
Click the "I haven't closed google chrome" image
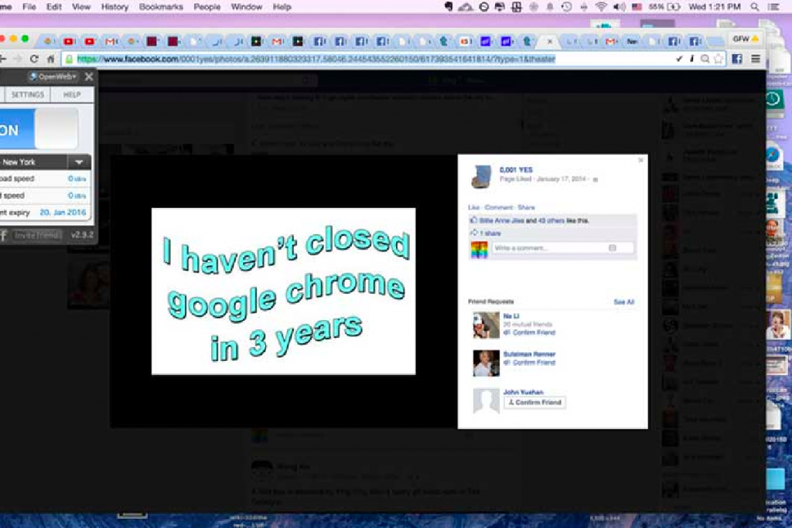pos(283,291)
